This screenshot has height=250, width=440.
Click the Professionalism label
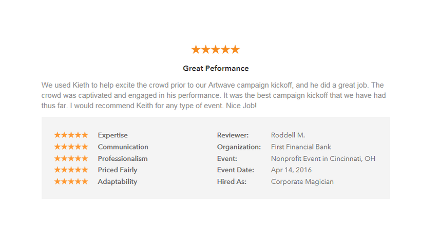pyautogui.click(x=123, y=158)
